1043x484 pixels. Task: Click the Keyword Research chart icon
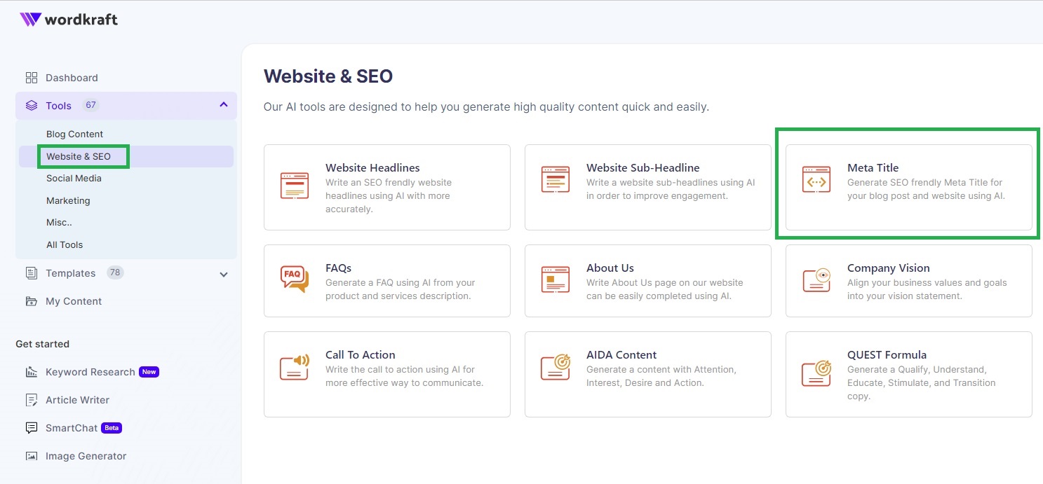coord(32,372)
